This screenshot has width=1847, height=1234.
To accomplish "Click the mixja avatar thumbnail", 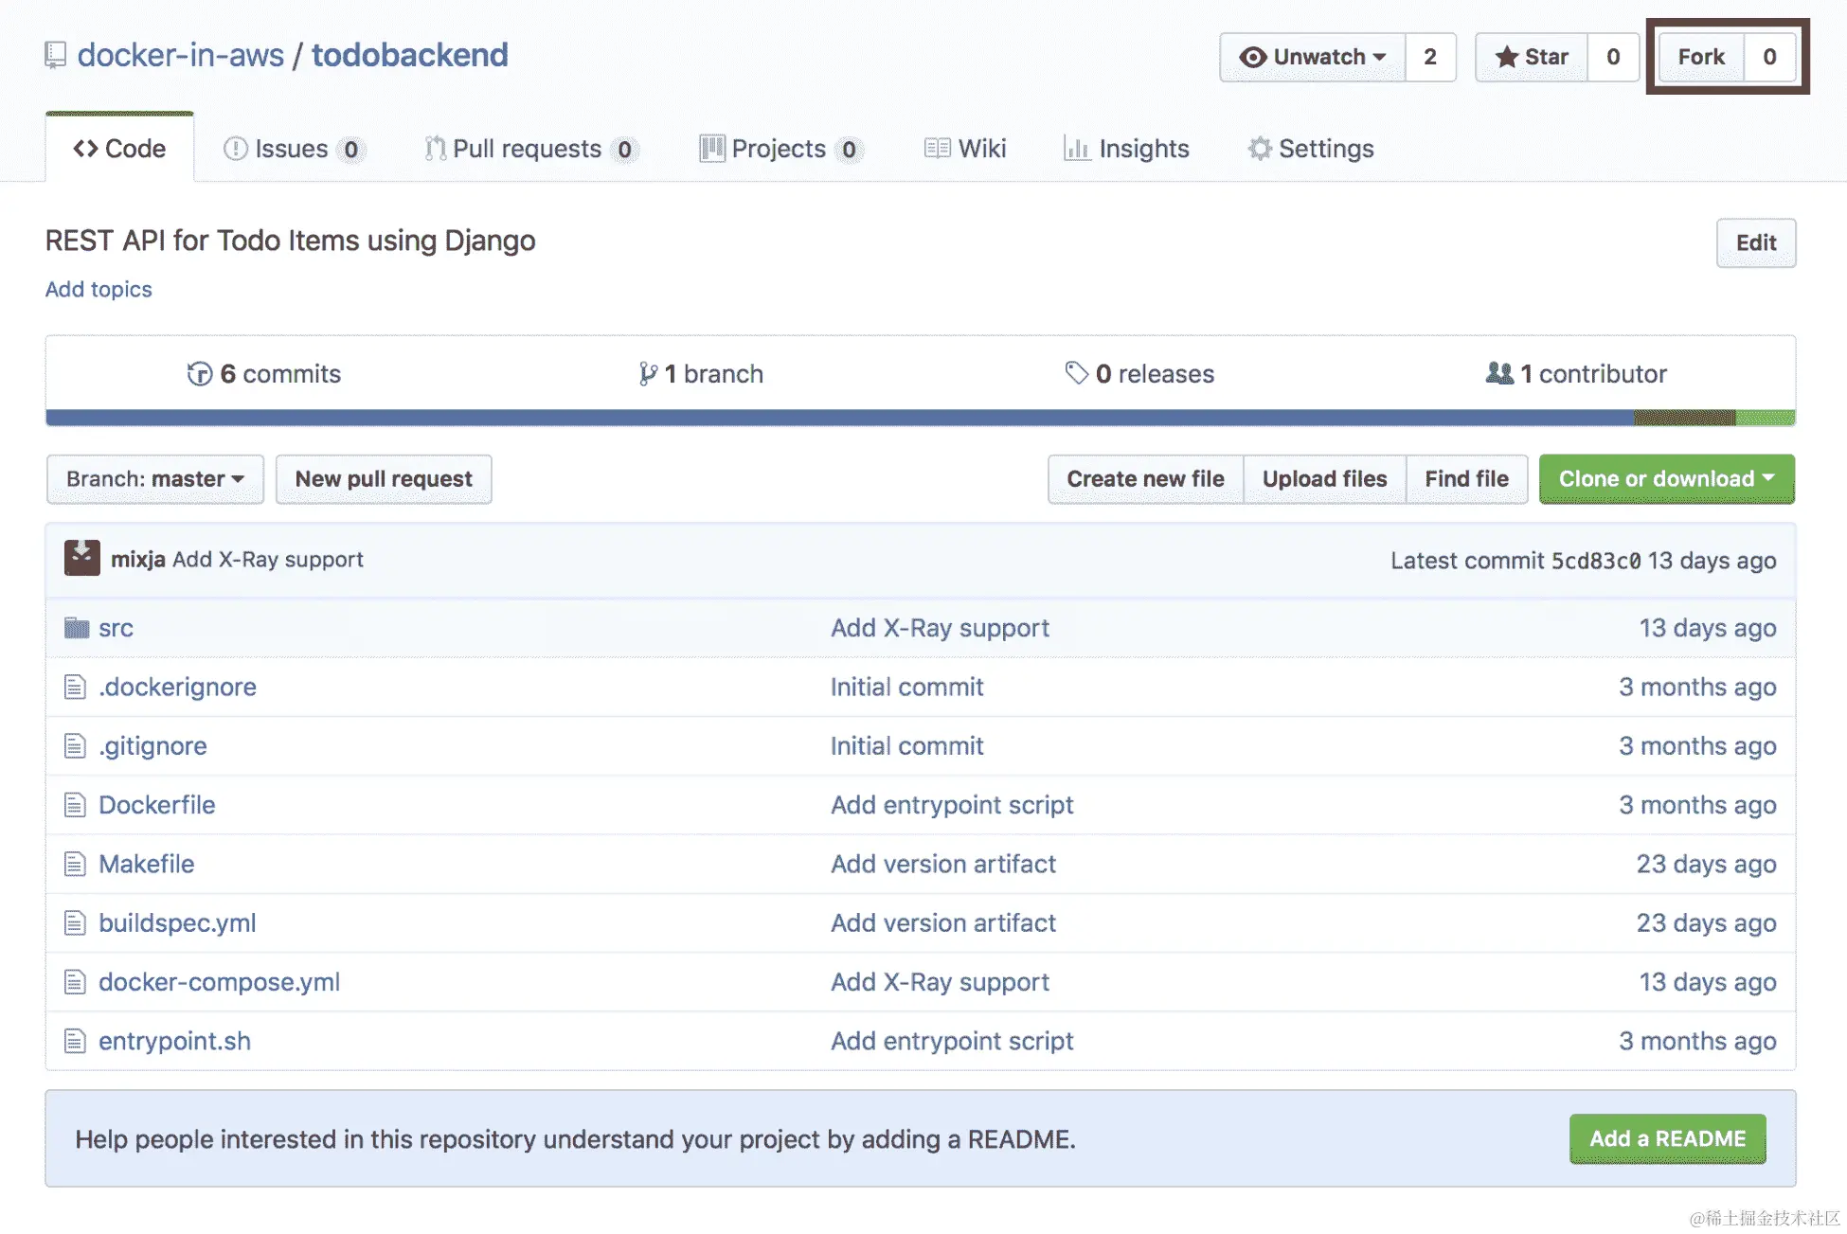I will (82, 558).
